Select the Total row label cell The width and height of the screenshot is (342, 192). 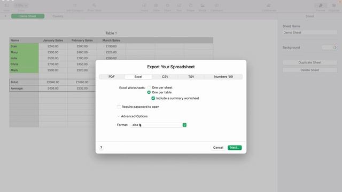coord(24,82)
